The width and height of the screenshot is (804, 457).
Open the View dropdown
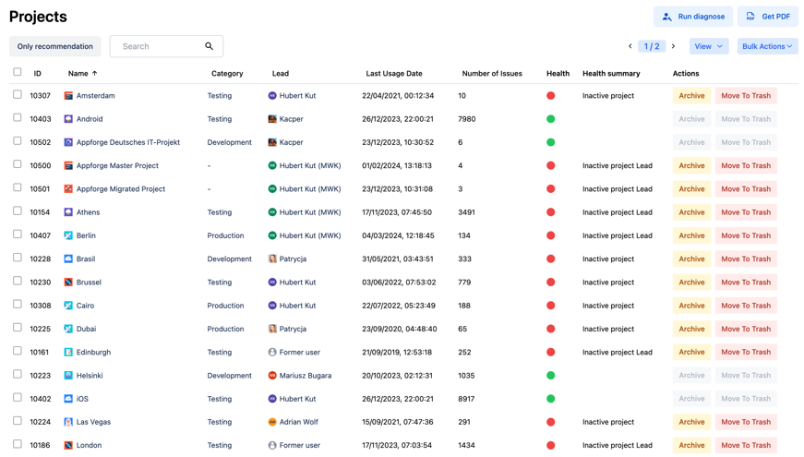coord(708,46)
